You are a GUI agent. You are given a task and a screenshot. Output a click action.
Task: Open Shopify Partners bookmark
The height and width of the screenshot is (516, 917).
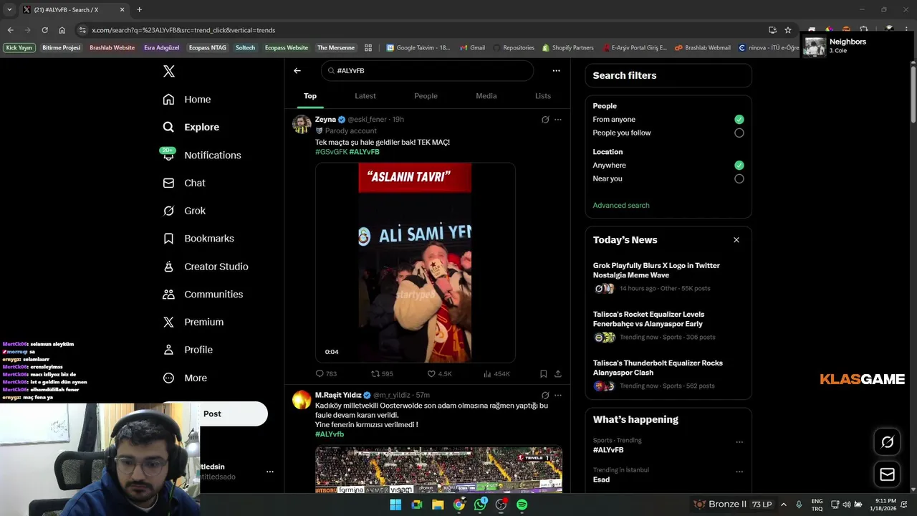[568, 48]
